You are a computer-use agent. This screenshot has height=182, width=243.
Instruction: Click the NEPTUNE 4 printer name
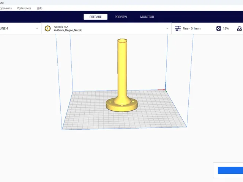coord(4,28)
